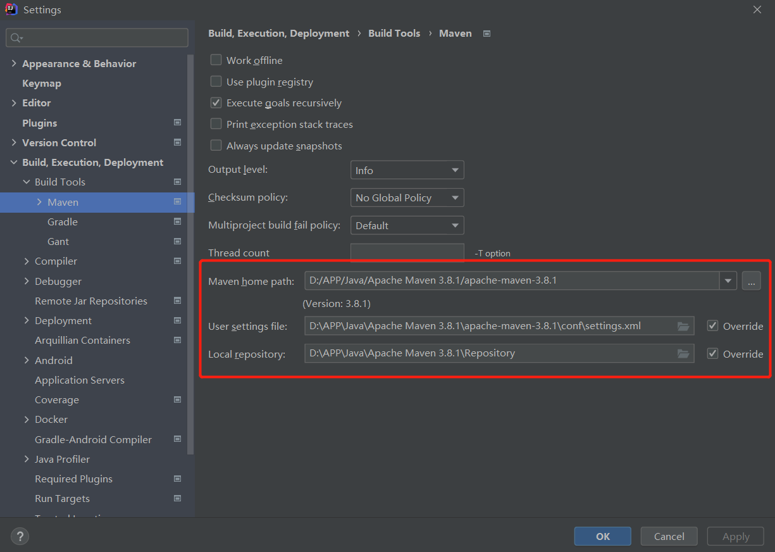Click the Thread count input field
775x552 pixels.
coord(407,253)
